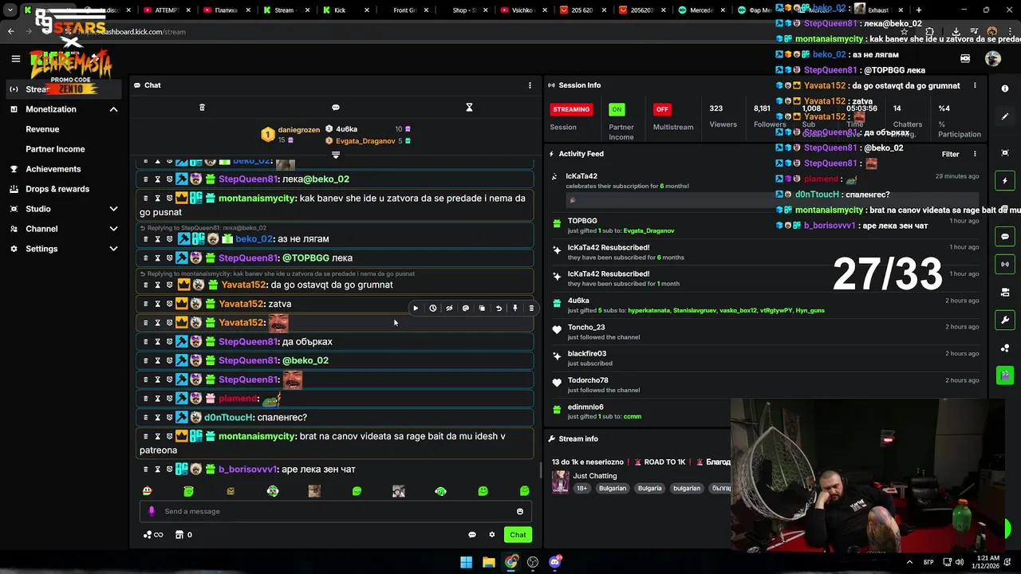1021x574 pixels.
Task: Toggle the chat bubble widget in right toolbar
Action: pos(1005,237)
